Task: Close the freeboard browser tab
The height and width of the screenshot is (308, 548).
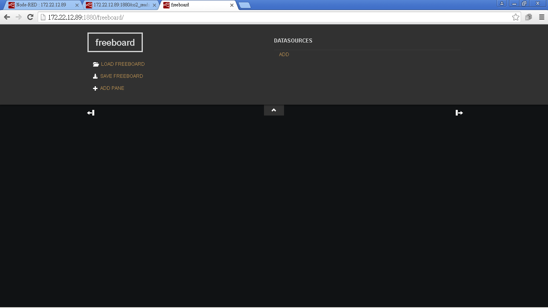Action: (x=231, y=5)
